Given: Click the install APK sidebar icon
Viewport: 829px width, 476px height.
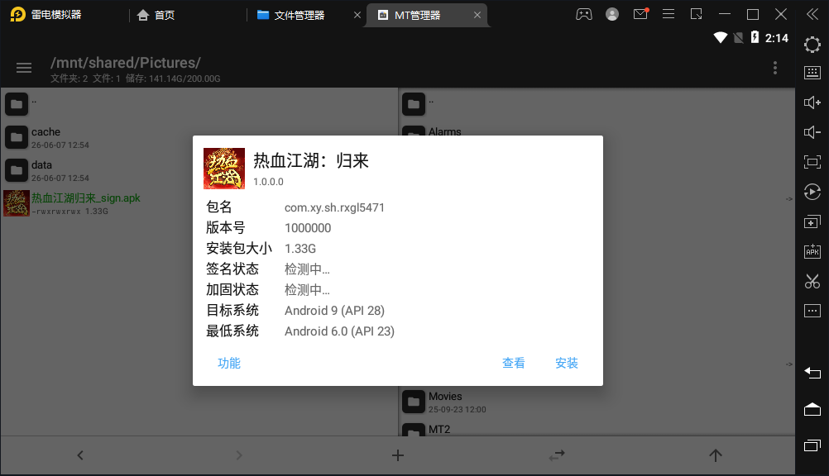Looking at the screenshot, I should 812,251.
